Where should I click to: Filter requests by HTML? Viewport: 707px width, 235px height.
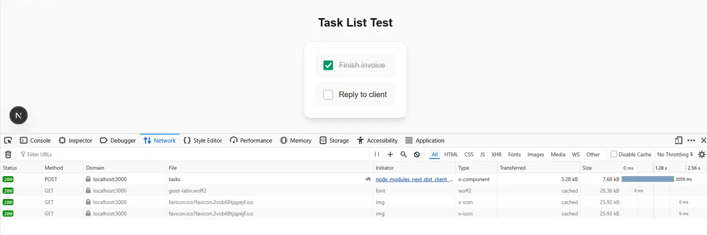click(x=451, y=154)
